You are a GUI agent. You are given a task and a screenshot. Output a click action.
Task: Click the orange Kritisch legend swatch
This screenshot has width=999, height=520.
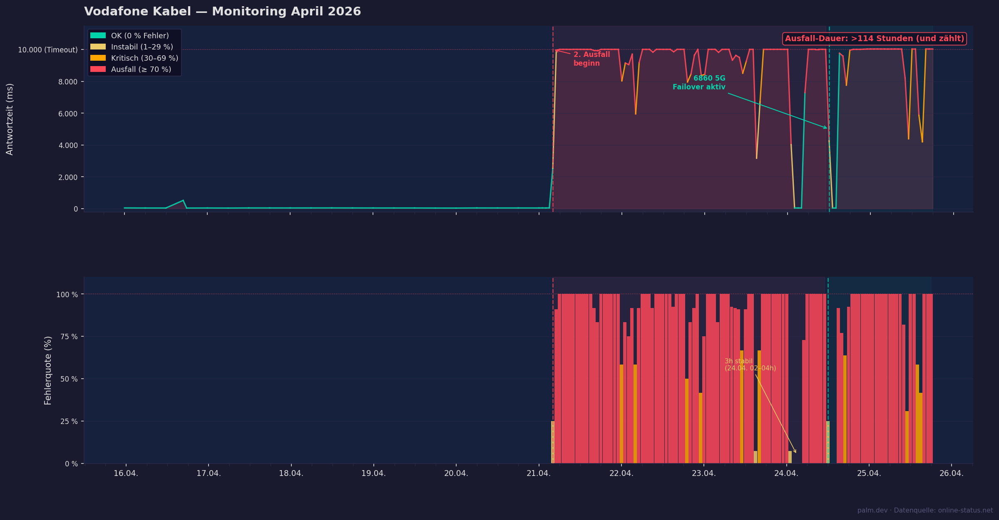coord(98,58)
